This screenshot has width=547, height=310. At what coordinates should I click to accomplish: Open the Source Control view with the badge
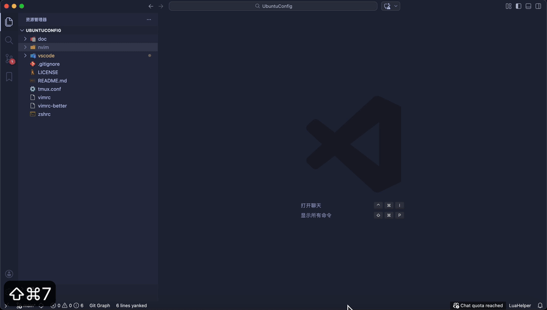(x=9, y=58)
